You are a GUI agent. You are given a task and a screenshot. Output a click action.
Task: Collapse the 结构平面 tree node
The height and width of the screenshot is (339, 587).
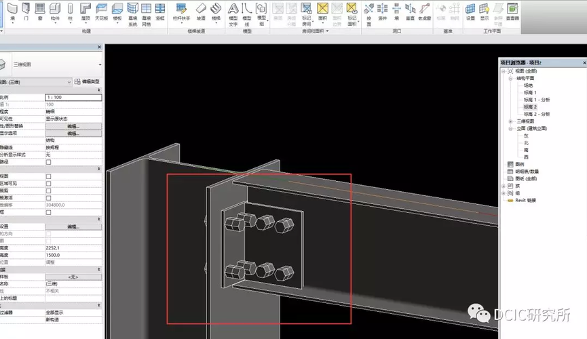pos(510,79)
